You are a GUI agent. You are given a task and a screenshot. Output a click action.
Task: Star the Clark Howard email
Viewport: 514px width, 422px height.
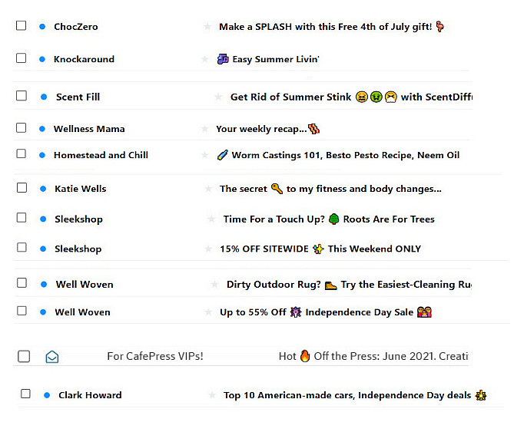click(212, 396)
